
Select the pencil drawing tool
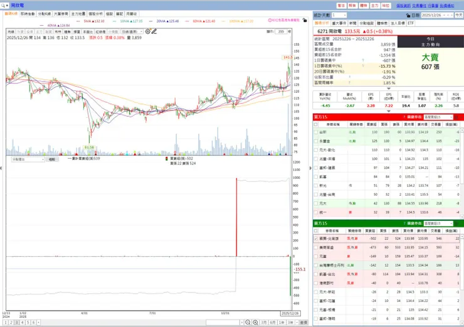[154, 31]
